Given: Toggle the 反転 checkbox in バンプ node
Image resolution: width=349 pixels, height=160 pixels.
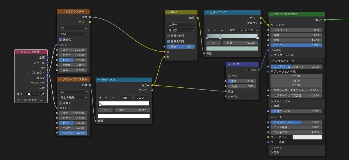Looking at the screenshot, I should coord(229,76).
